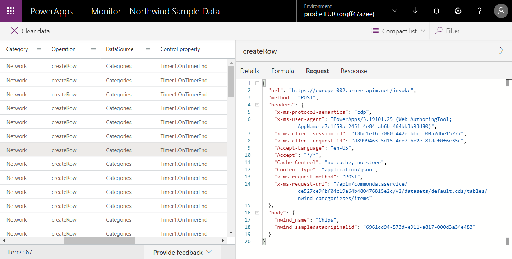Click the Clear data X icon
This screenshot has width=512, height=259.
14,31
